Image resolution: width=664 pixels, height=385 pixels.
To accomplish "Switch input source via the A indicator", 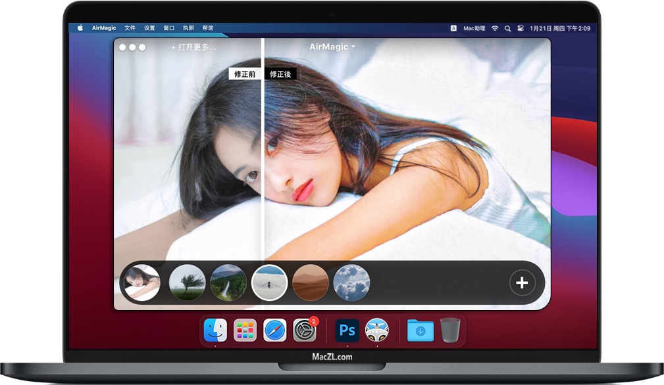I will click(452, 28).
